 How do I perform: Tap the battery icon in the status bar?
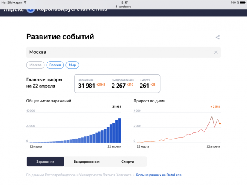coord(241,2)
